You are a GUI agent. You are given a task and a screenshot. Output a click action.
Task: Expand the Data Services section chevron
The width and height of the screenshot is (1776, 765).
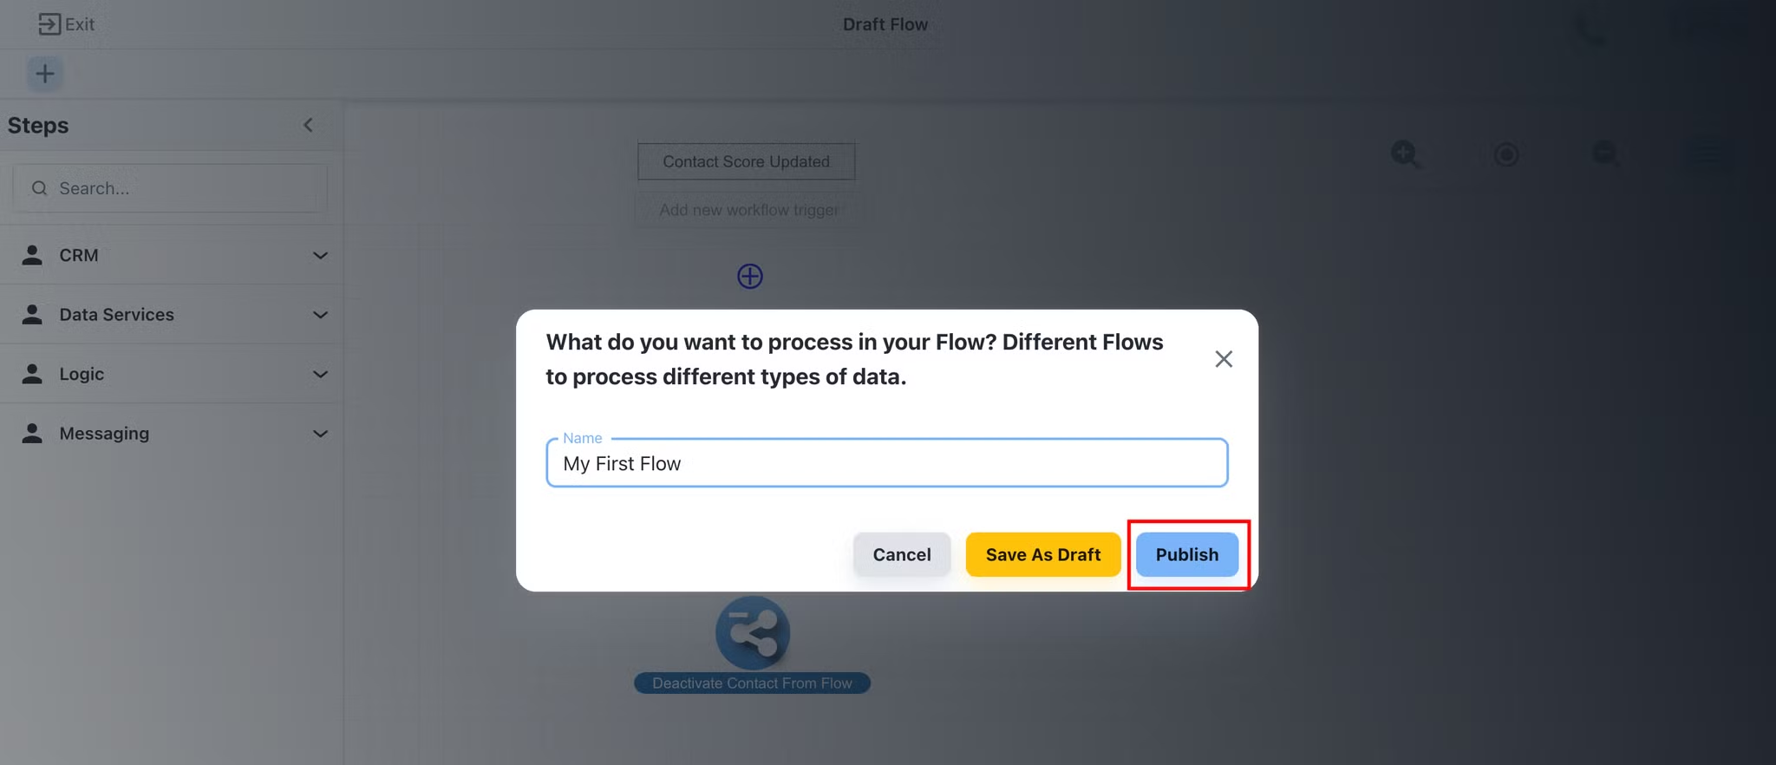(x=320, y=315)
